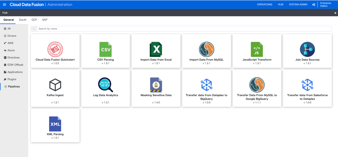Select the Pipelines category label
This screenshot has width=338, height=157.
14,86
